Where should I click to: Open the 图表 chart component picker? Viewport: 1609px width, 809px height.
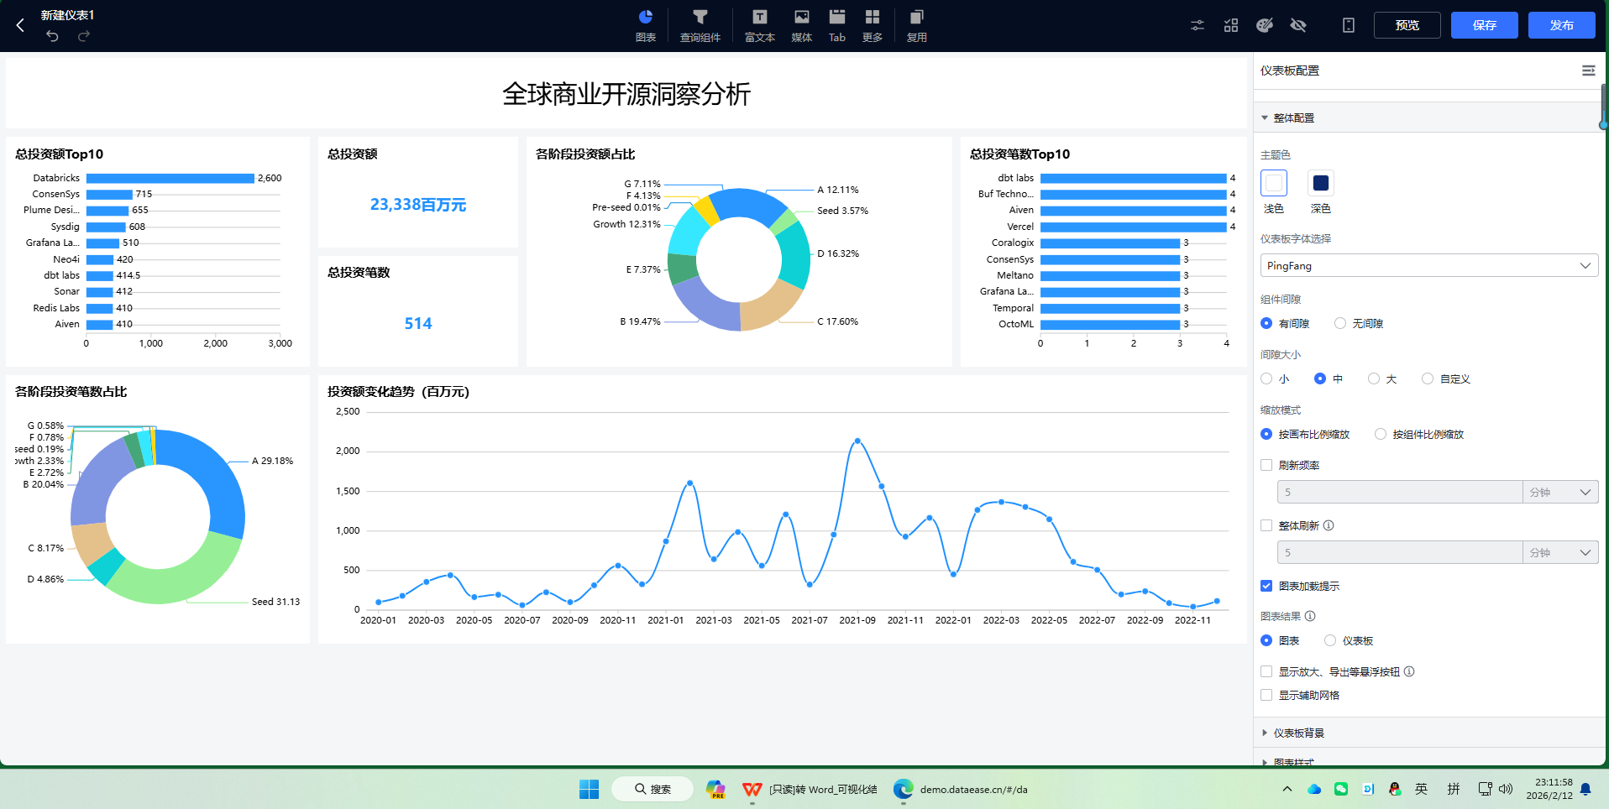coord(646,25)
